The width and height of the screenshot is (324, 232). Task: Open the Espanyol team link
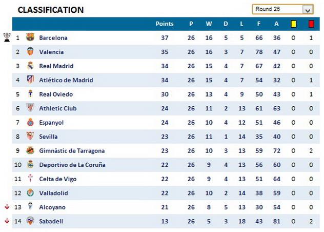coord(51,123)
